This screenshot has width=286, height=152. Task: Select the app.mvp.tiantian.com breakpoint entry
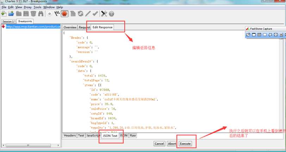click(33, 27)
